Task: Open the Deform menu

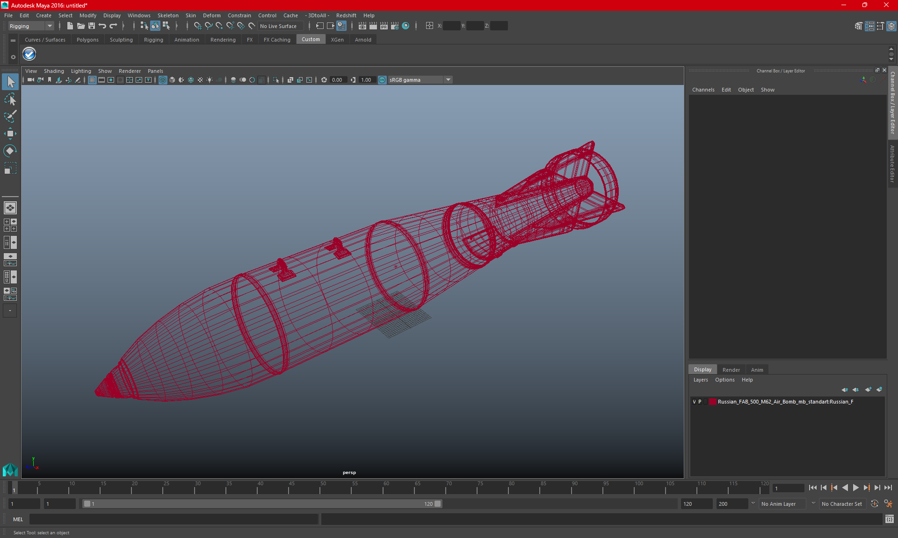Action: (x=211, y=15)
